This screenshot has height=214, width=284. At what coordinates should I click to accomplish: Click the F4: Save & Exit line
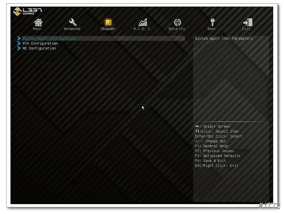pyautogui.click(x=210, y=161)
